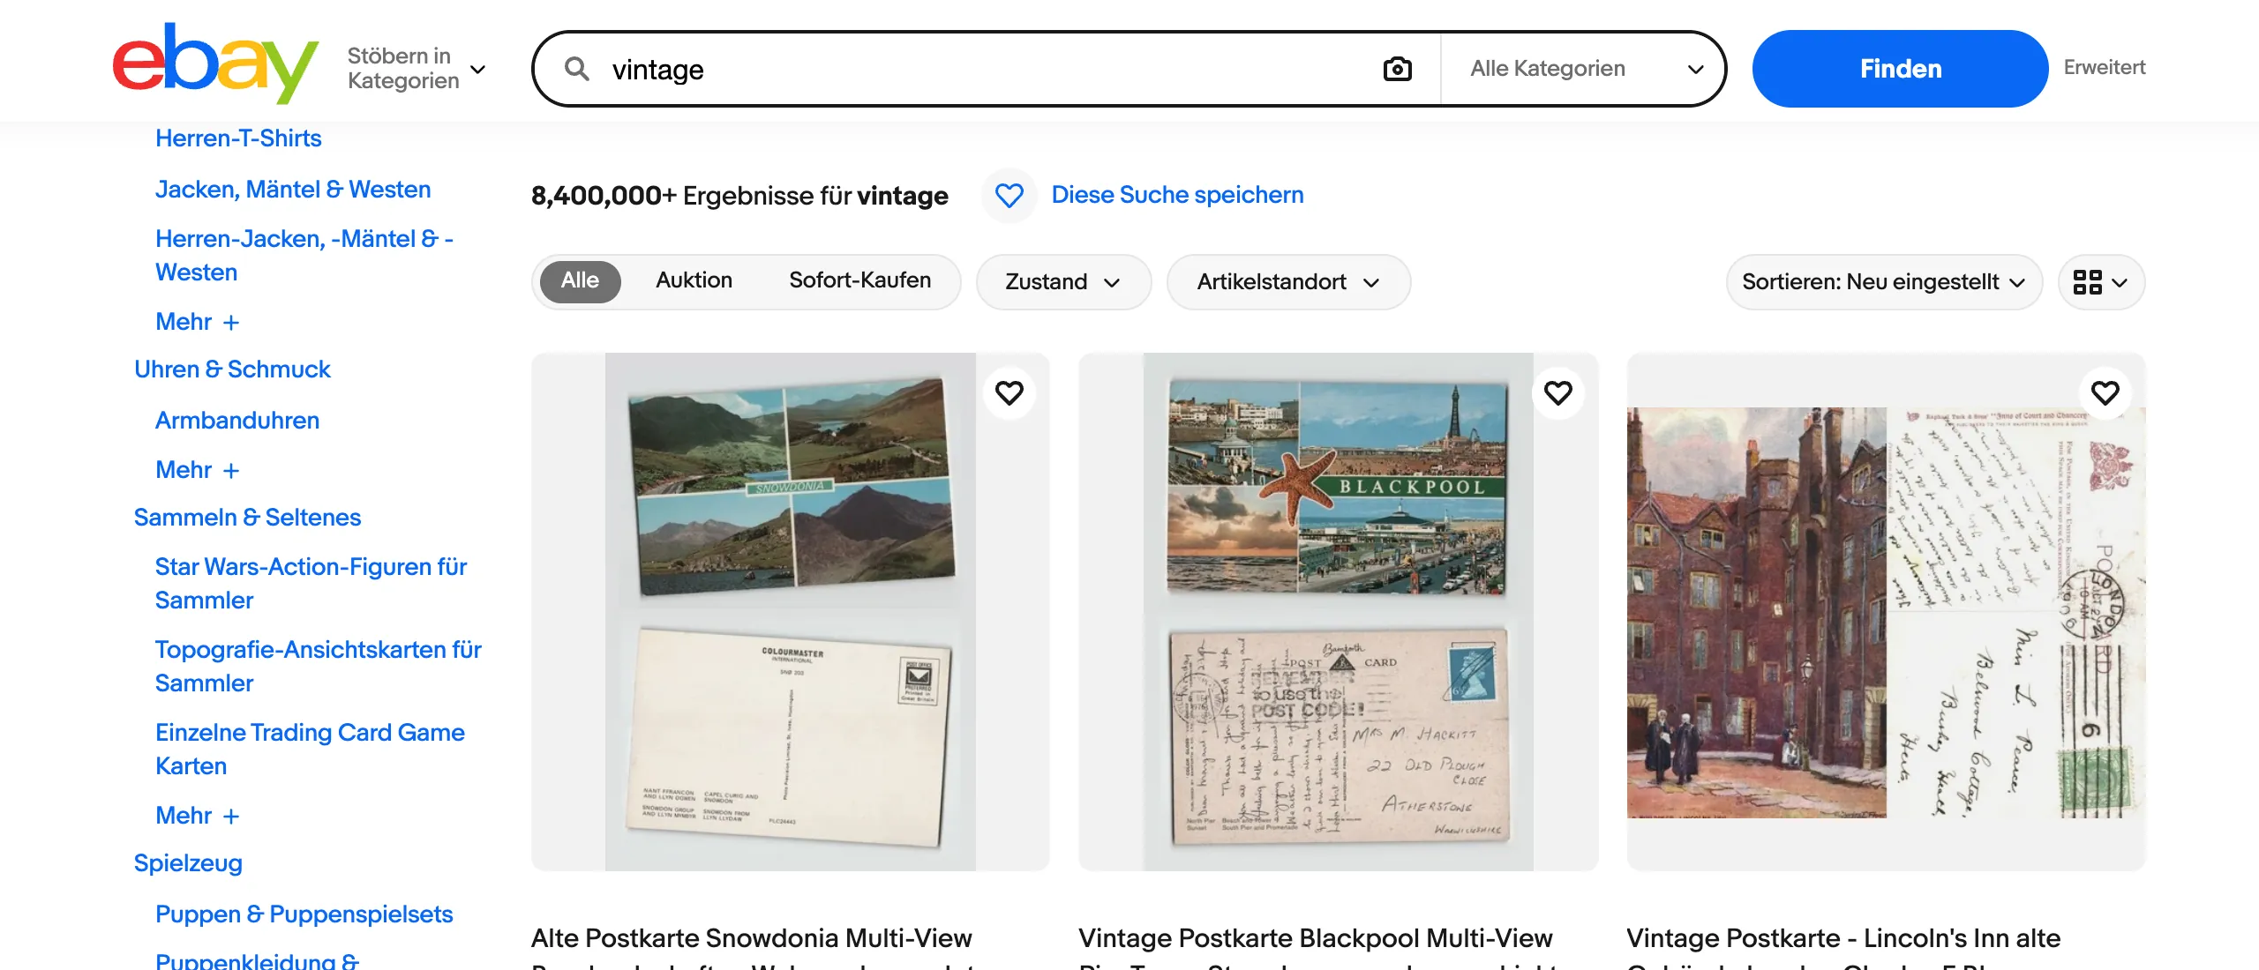Open Einzelne Trading Card Game Karten
The image size is (2259, 970).
[x=310, y=750]
